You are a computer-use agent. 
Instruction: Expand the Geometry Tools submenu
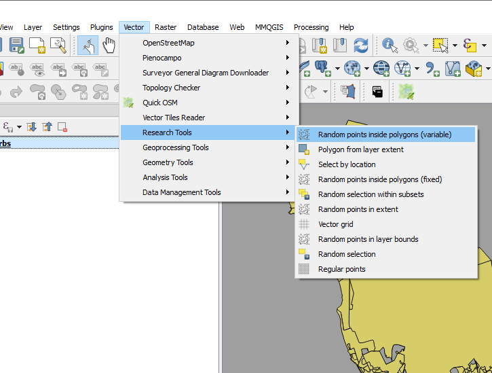(208, 162)
